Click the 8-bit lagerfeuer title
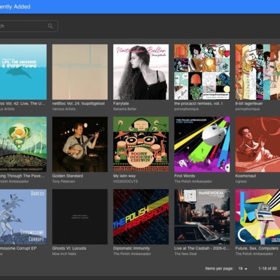Screen dimensions: 280x280 (249, 103)
